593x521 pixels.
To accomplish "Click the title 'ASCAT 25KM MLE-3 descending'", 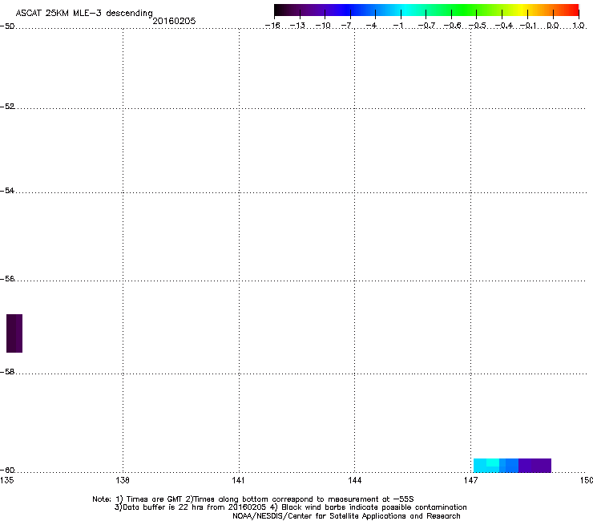I will point(84,14).
